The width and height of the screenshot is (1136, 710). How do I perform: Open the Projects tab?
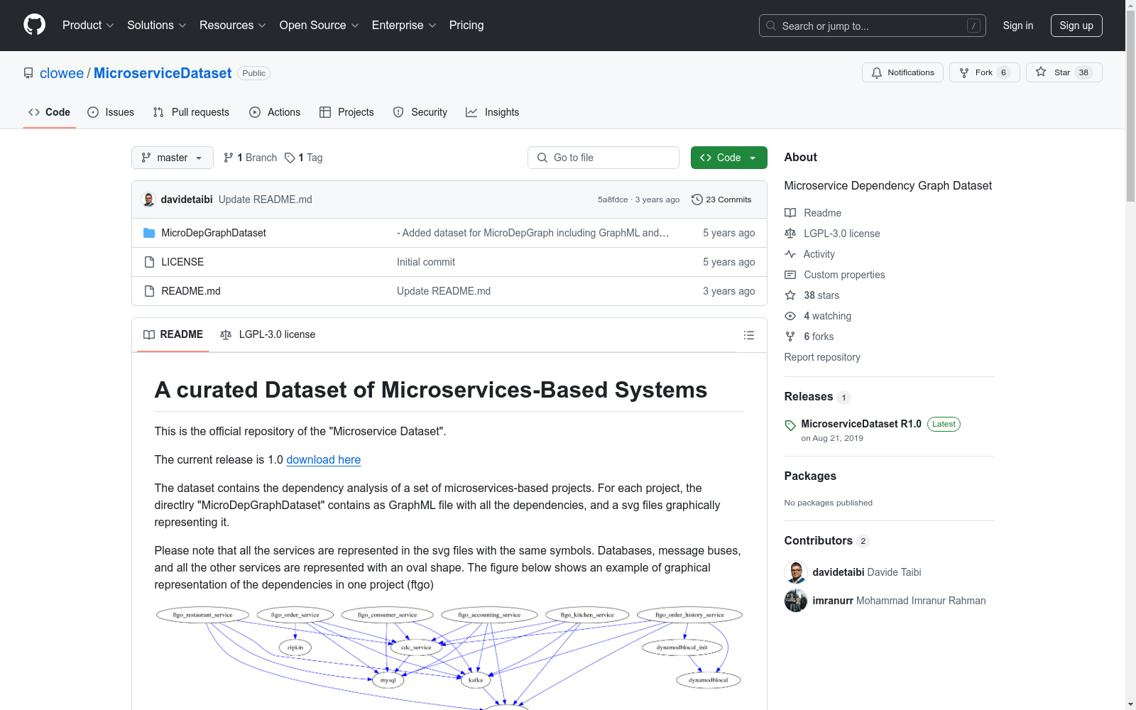(x=346, y=112)
